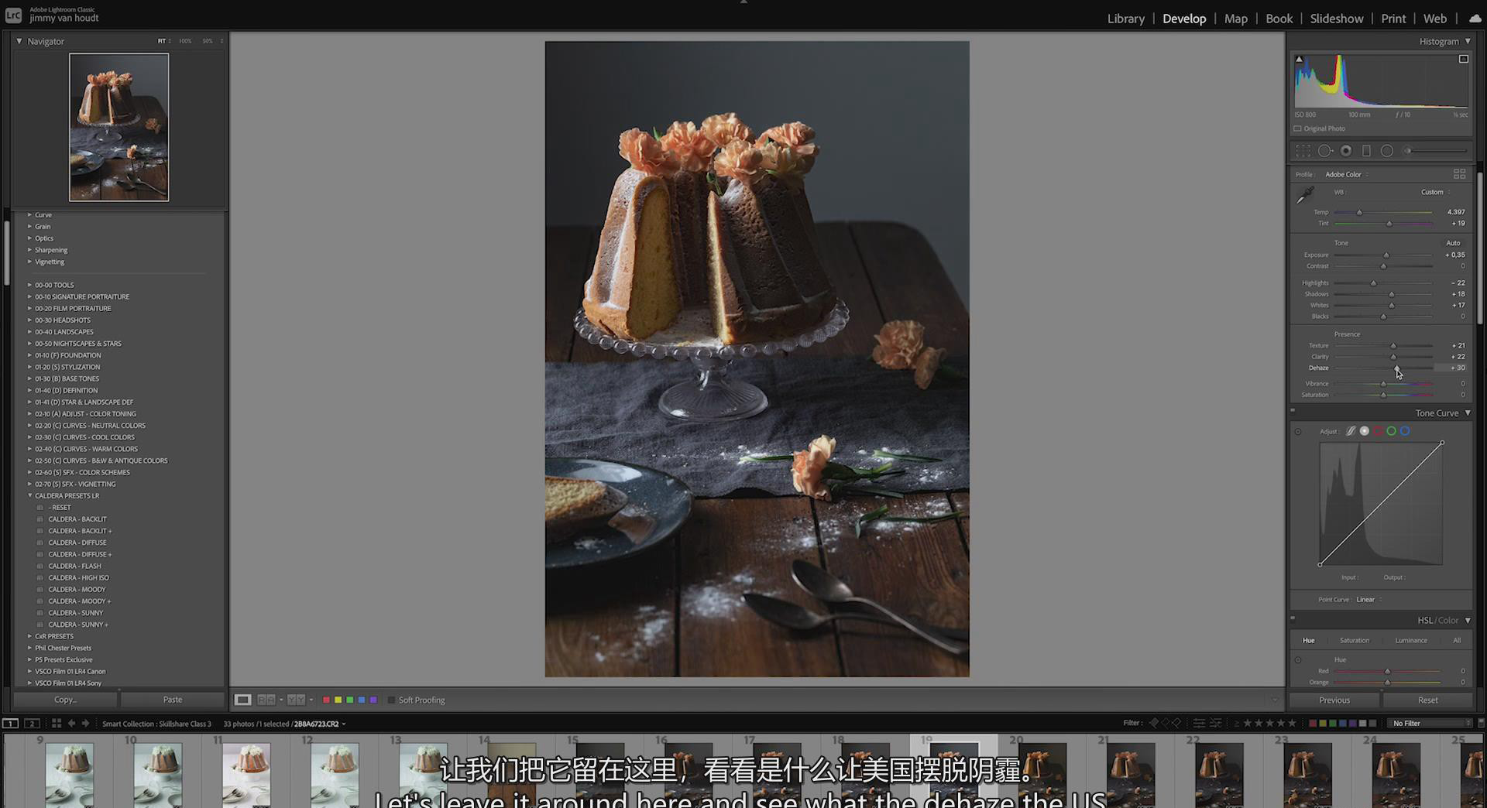The image size is (1487, 808).
Task: Select the green channel tone curve
Action: coord(1391,431)
